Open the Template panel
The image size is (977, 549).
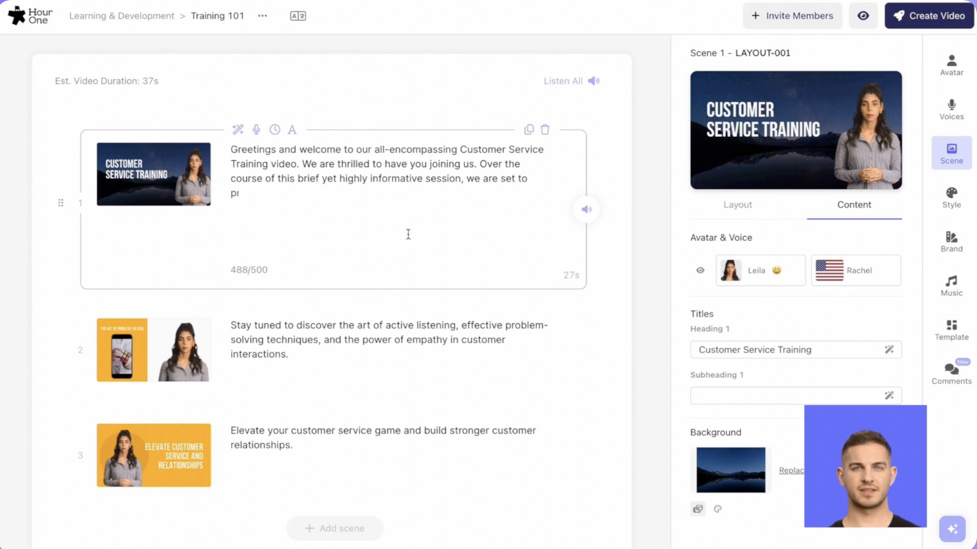pyautogui.click(x=952, y=330)
